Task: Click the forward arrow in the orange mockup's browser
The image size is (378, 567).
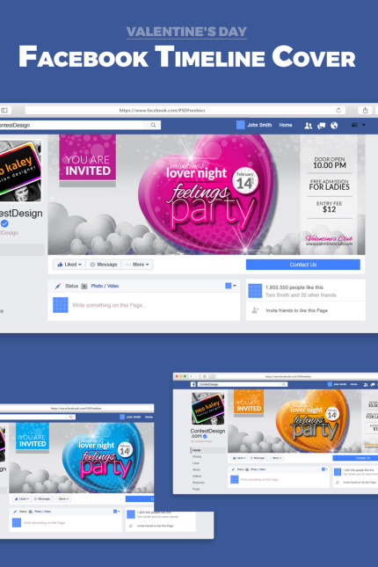Action: coord(197,376)
